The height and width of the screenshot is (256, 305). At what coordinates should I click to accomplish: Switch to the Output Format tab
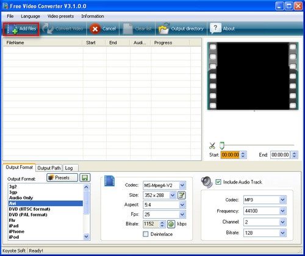(20, 168)
